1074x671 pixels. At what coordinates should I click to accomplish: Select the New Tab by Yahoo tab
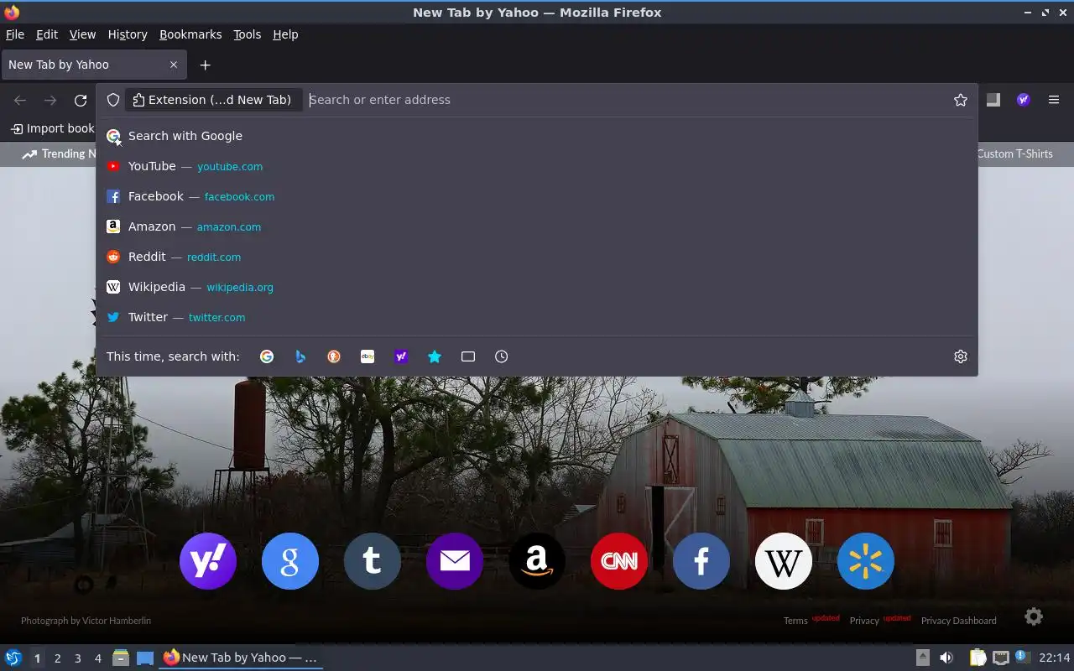pos(94,65)
